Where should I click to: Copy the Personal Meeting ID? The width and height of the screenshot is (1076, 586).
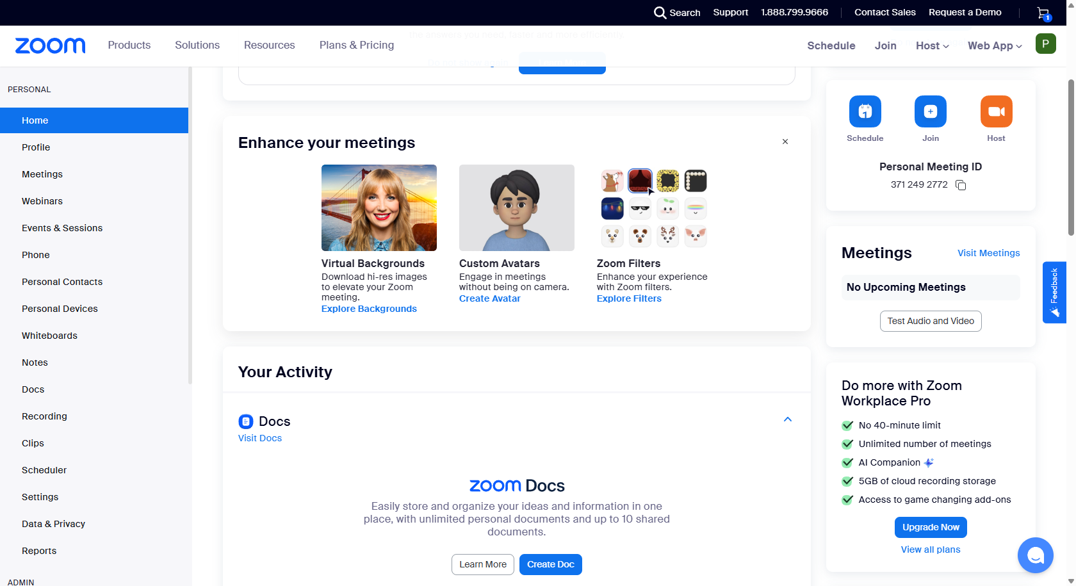pos(961,185)
